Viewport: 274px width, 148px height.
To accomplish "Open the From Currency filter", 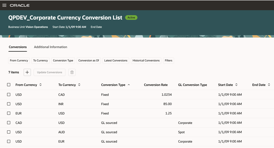I will point(19,60).
